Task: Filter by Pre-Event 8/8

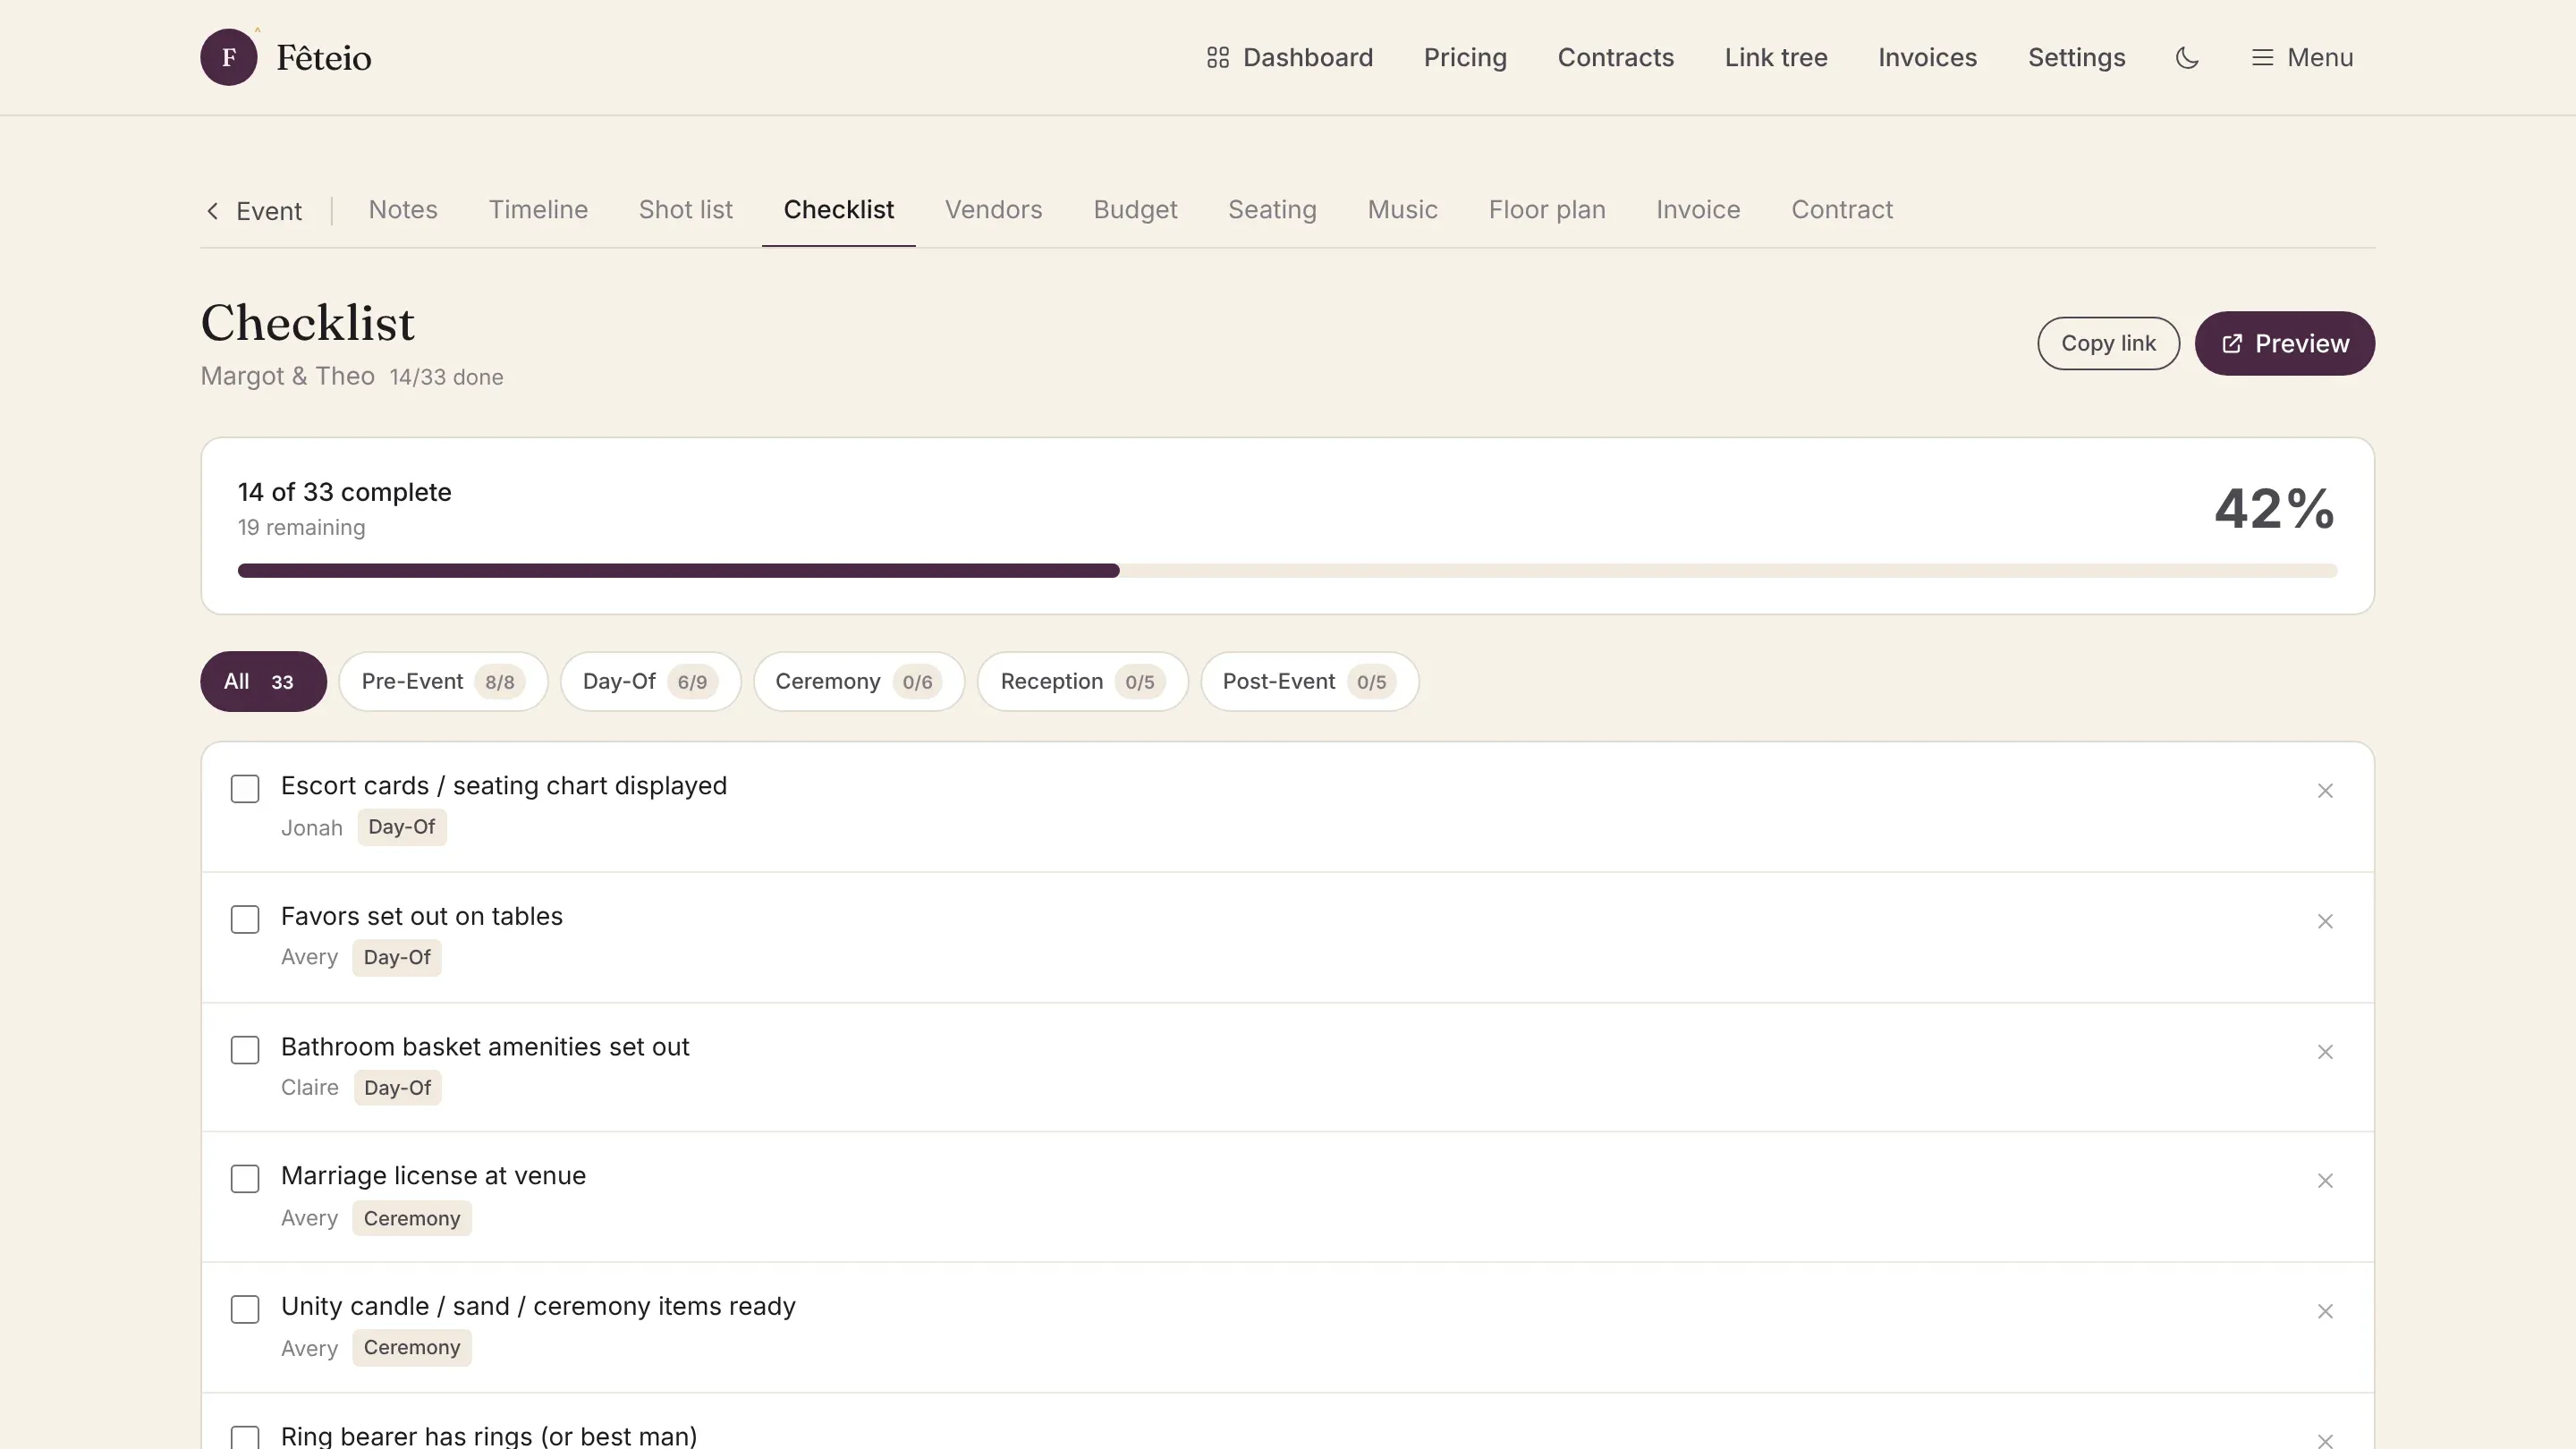Action: point(443,681)
